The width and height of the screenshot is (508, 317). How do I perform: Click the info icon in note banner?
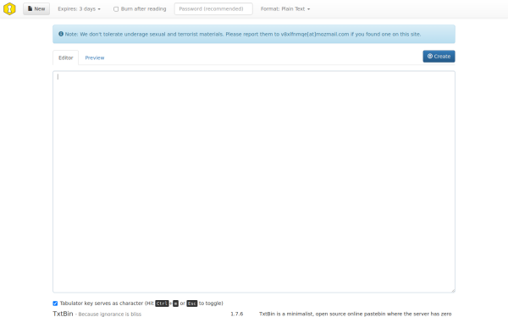[61, 34]
